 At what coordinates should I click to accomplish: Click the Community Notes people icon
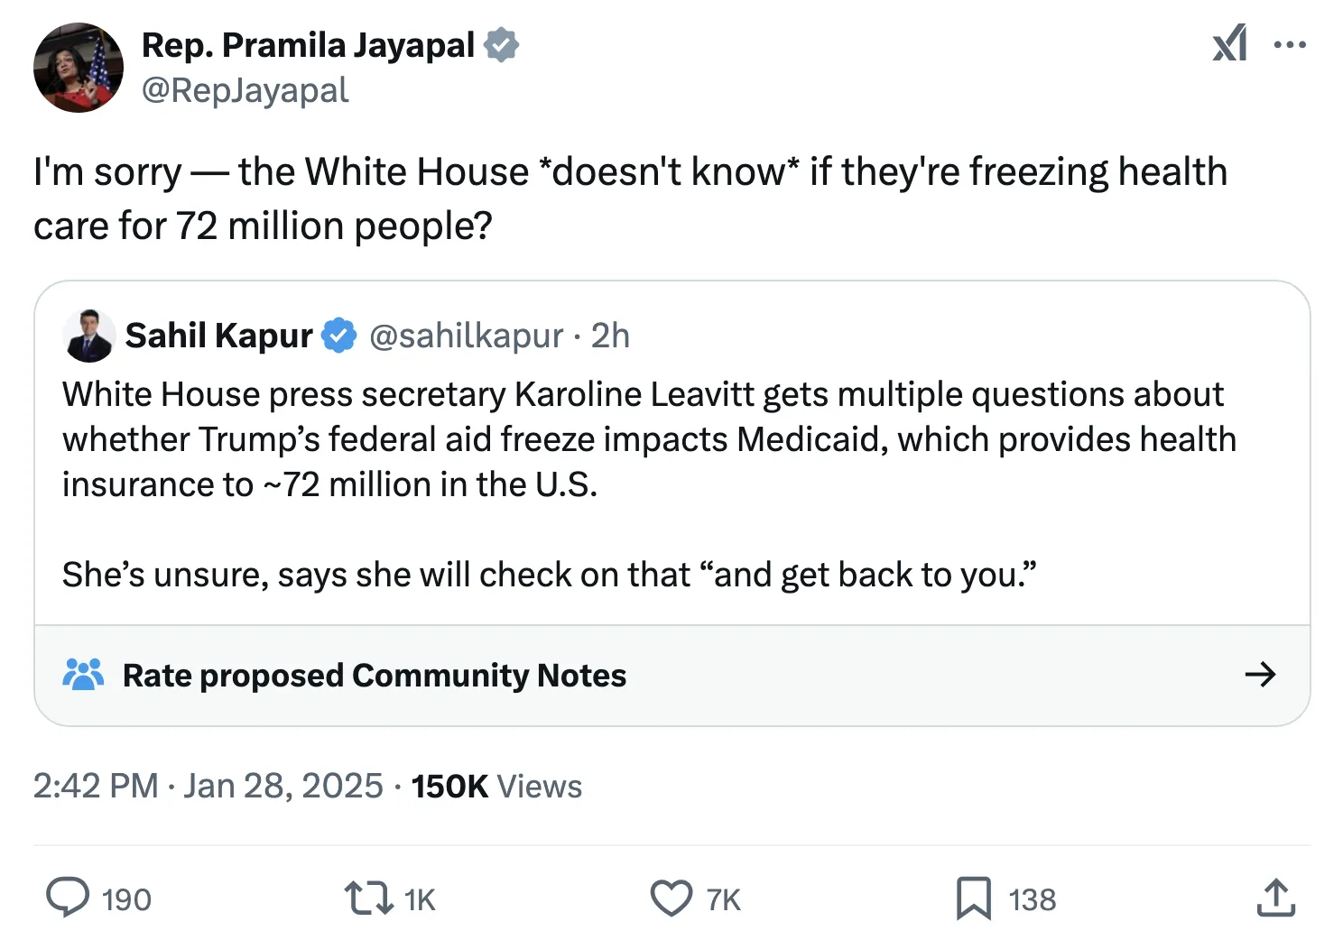coord(83,675)
